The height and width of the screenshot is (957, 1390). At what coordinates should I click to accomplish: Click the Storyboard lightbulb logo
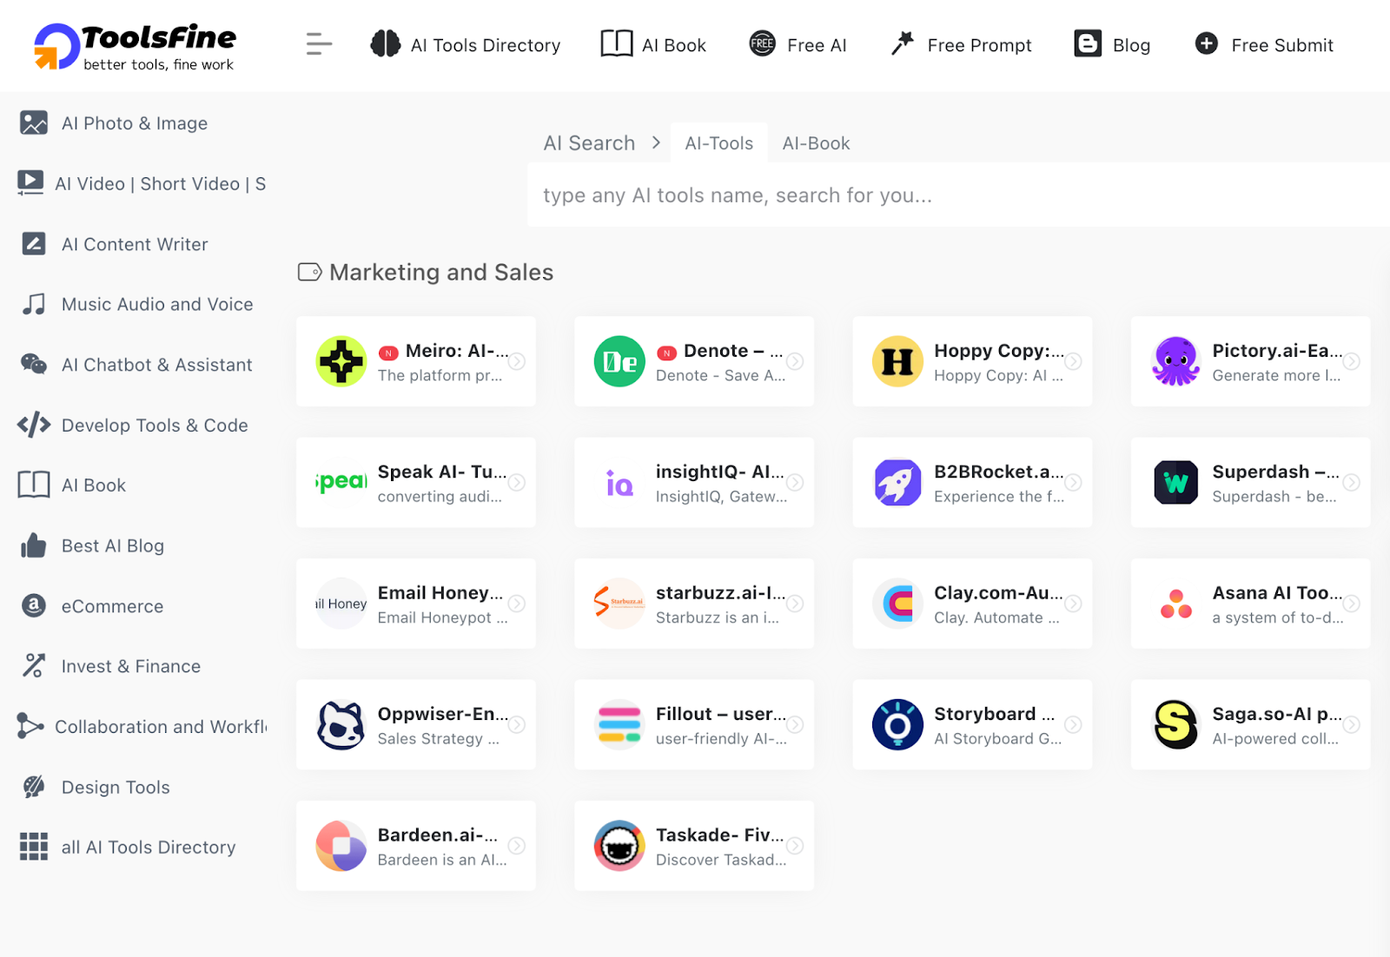(897, 724)
